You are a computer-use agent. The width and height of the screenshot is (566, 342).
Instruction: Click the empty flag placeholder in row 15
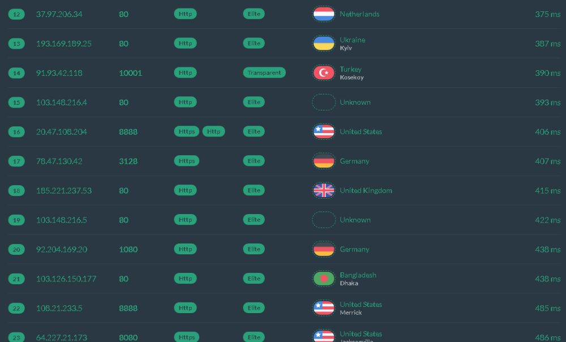pos(324,102)
